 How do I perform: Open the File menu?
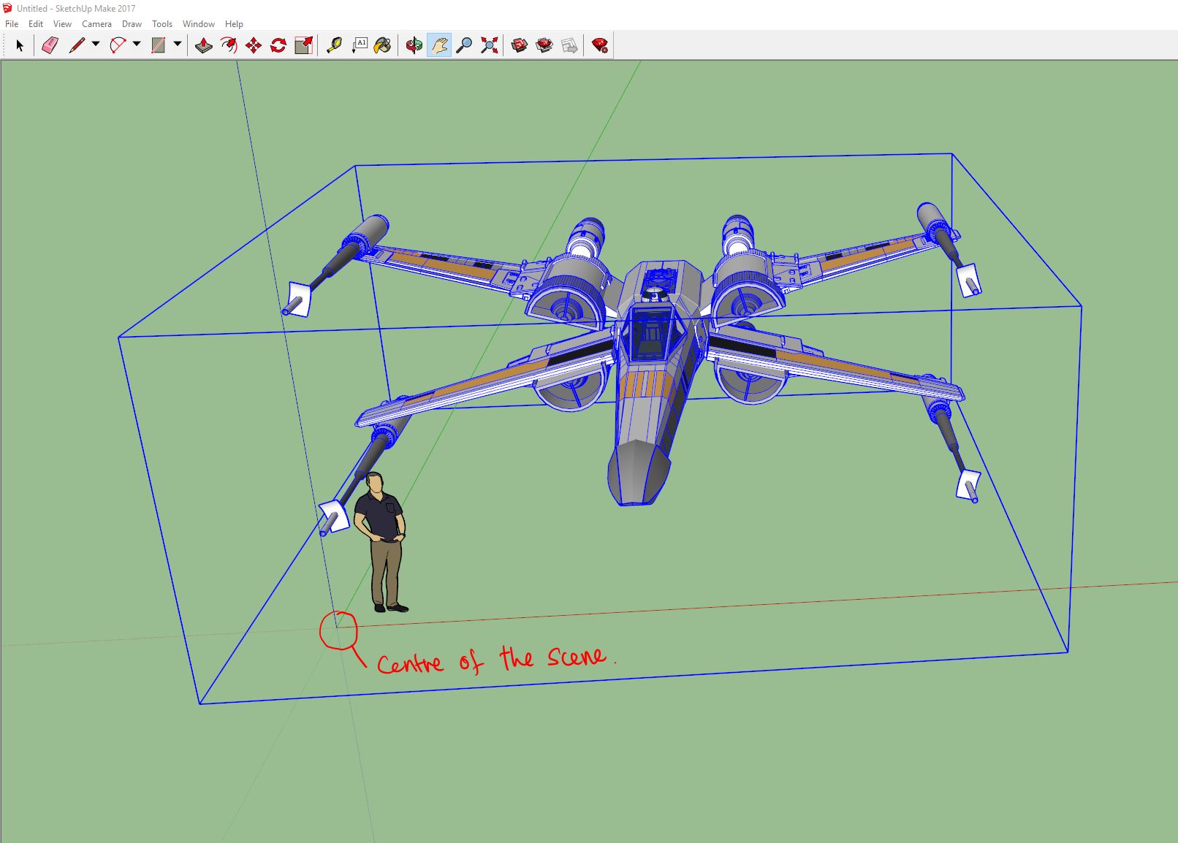[12, 24]
